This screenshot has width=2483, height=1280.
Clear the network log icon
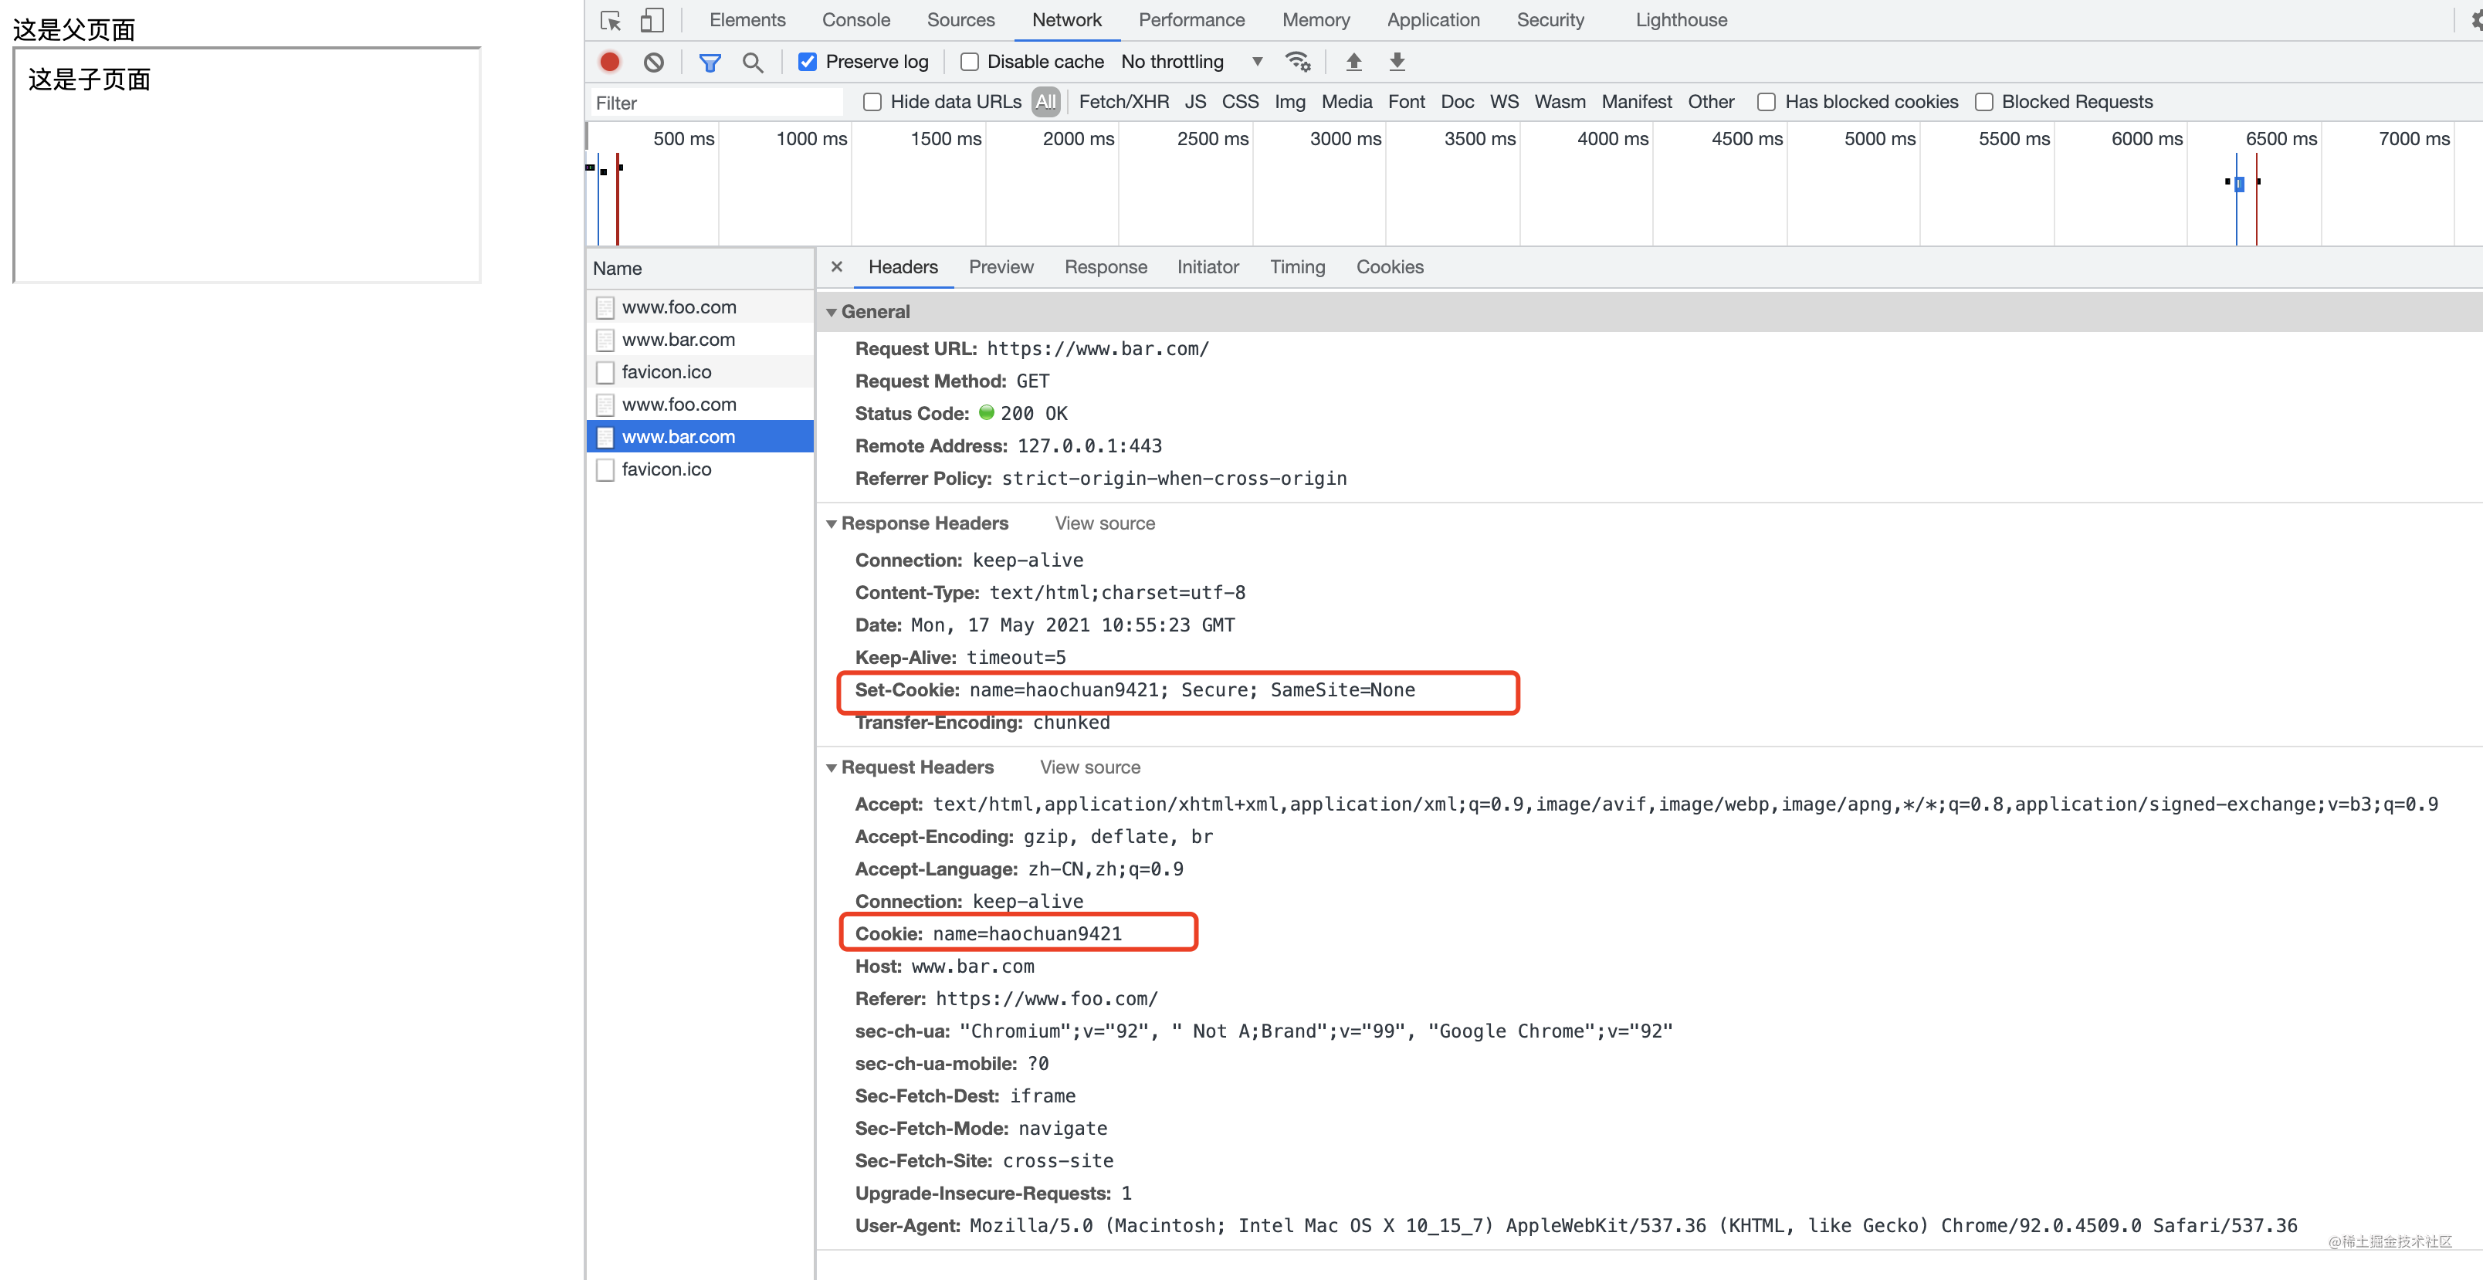tap(653, 62)
